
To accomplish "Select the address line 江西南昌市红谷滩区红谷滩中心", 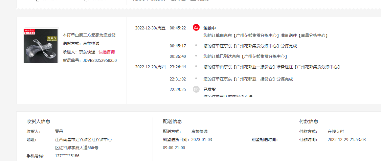I will tap(83, 140).
